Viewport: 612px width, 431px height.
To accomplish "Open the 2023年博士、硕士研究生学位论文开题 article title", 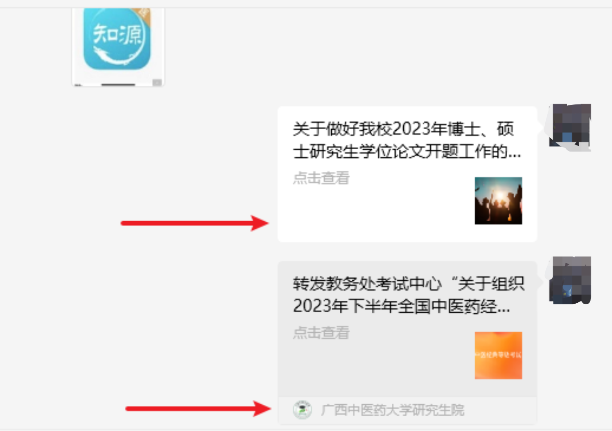I will [407, 141].
